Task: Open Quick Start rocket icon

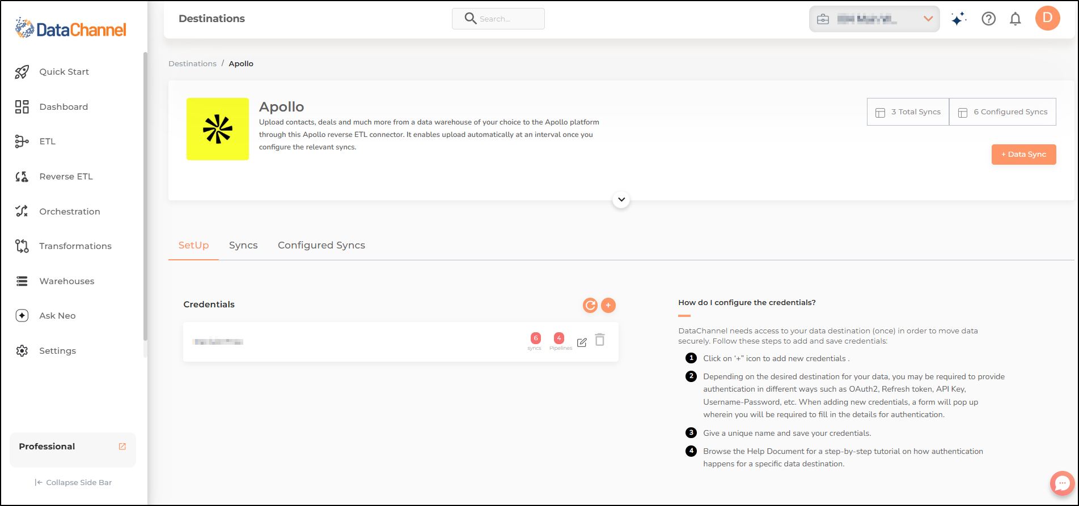Action: click(22, 72)
